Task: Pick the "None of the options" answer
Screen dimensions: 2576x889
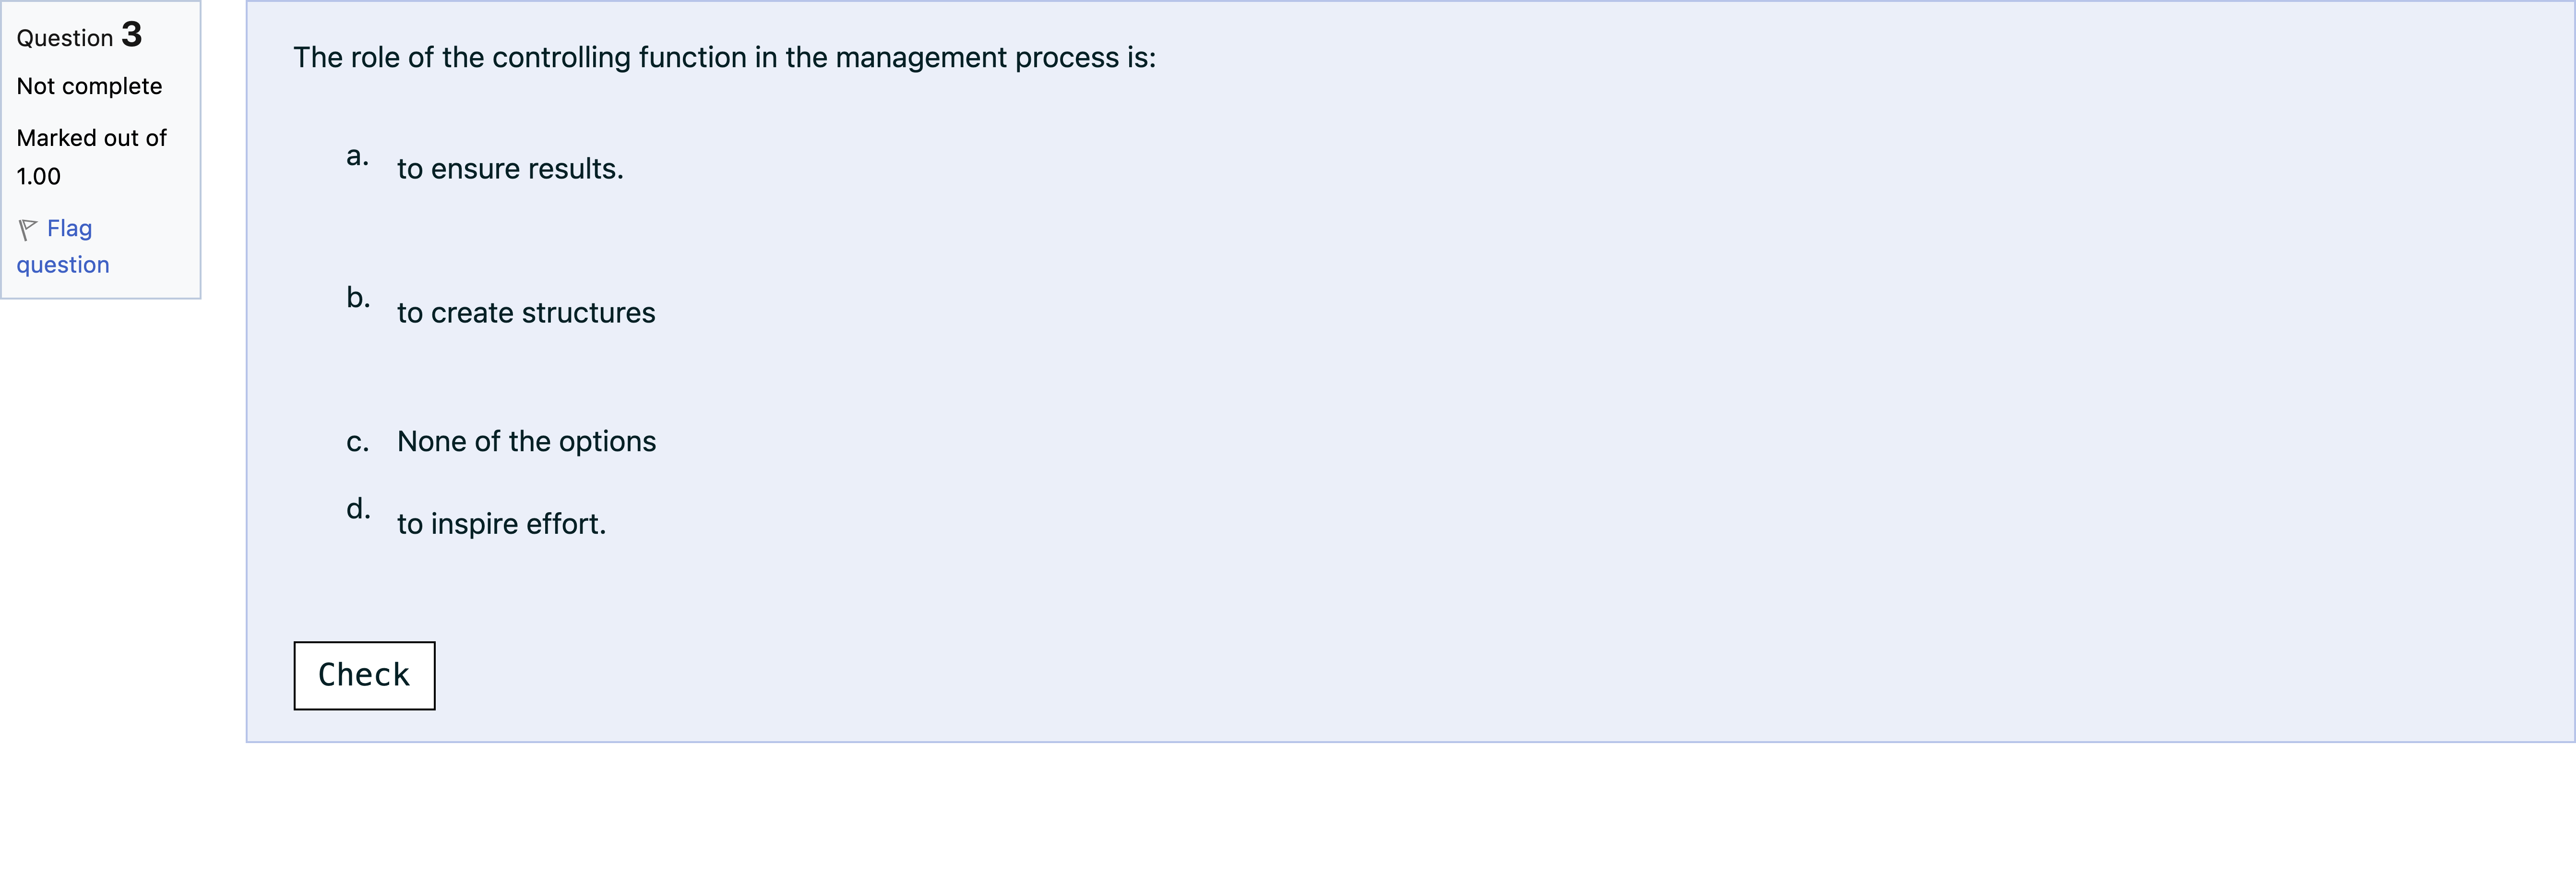Action: coord(526,442)
